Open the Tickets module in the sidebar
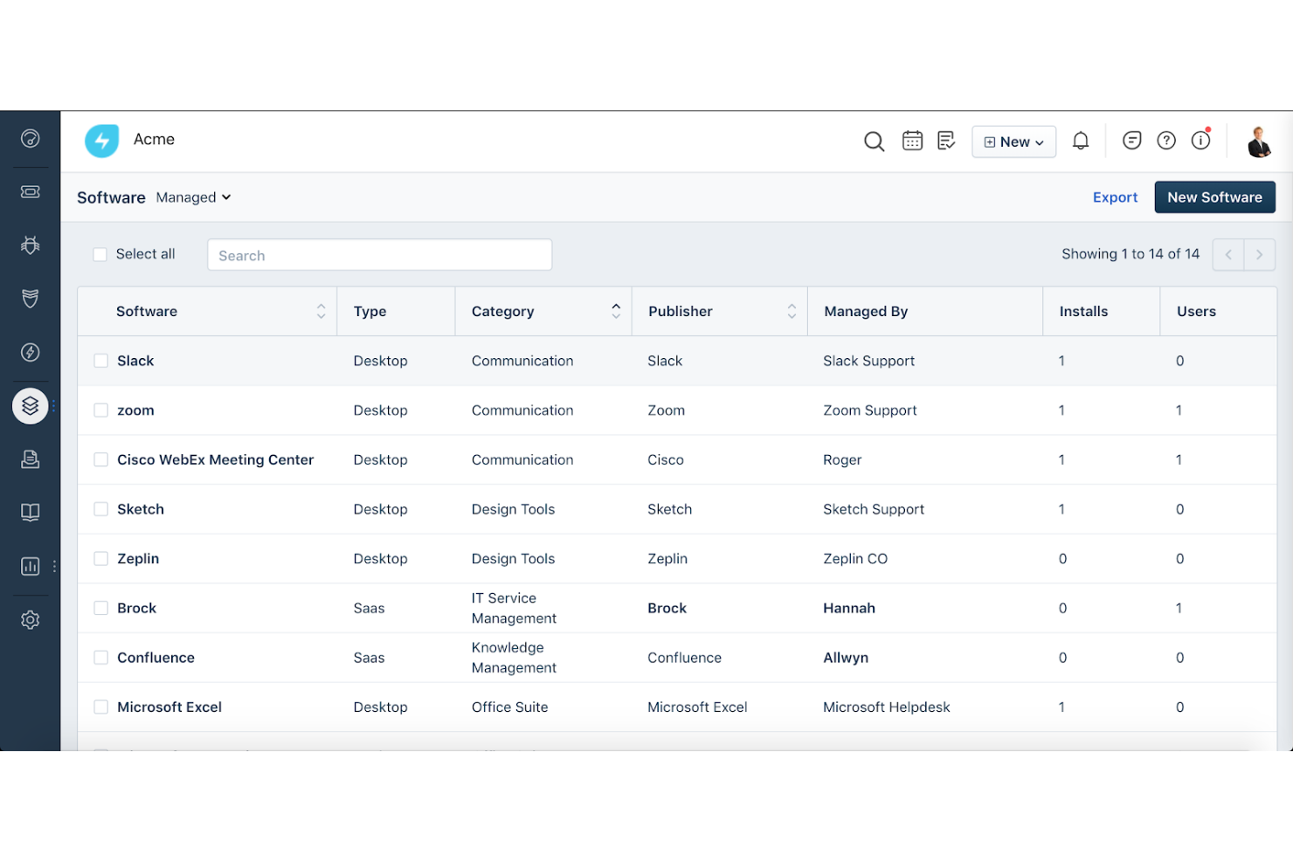The image size is (1293, 862). tap(31, 191)
